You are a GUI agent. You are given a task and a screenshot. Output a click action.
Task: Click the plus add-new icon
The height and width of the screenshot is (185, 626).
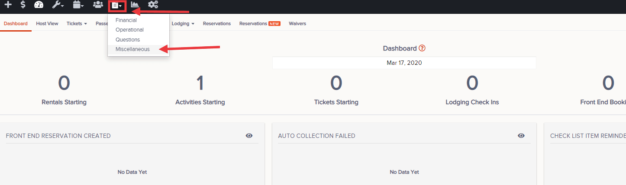point(8,5)
